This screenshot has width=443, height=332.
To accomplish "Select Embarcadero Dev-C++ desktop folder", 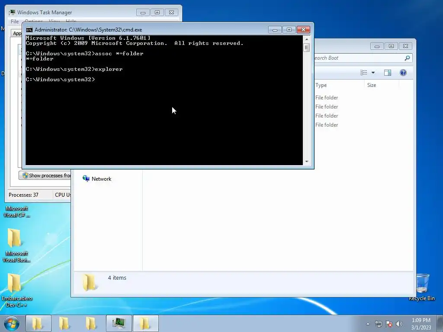I will tap(16, 290).
